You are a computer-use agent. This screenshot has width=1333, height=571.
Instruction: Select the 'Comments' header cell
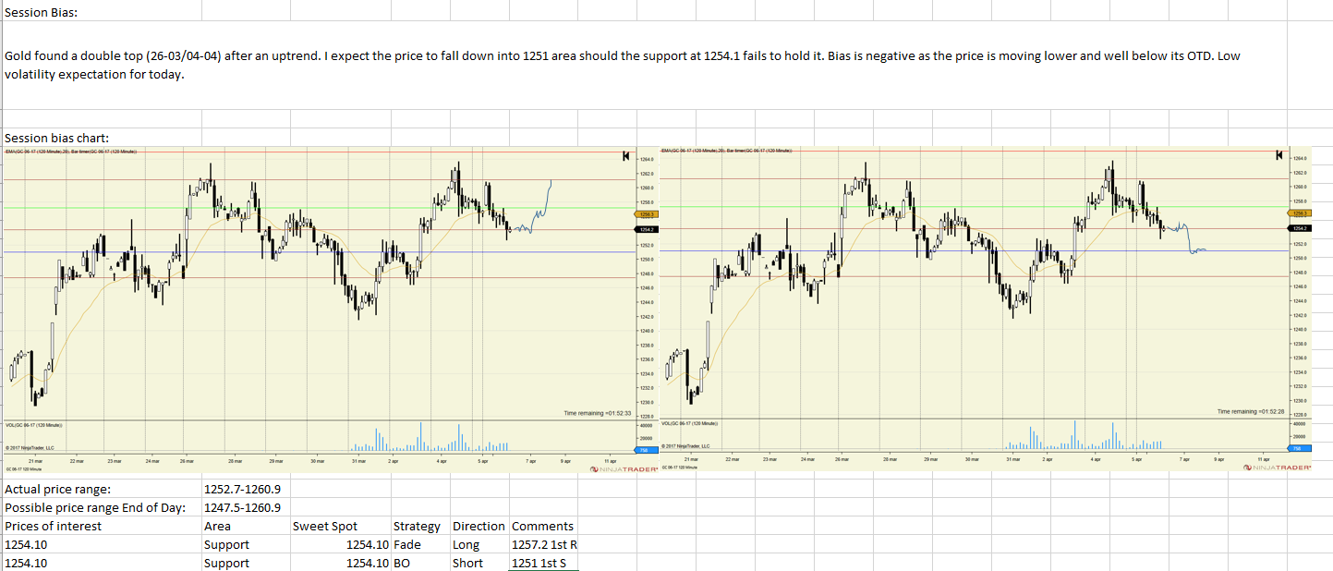(544, 526)
